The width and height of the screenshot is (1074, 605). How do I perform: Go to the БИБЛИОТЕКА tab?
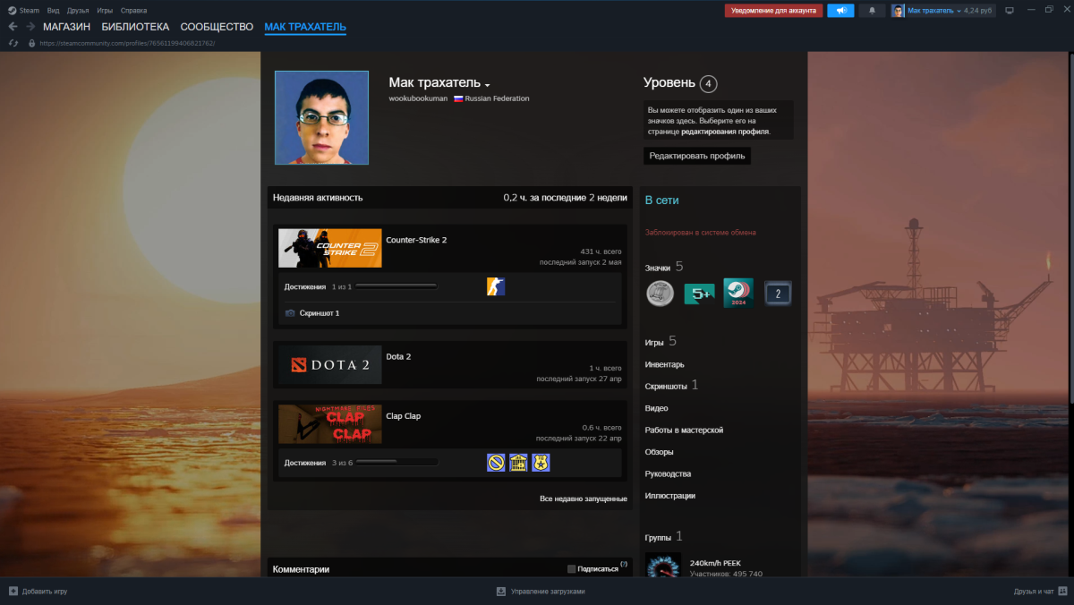click(x=135, y=27)
